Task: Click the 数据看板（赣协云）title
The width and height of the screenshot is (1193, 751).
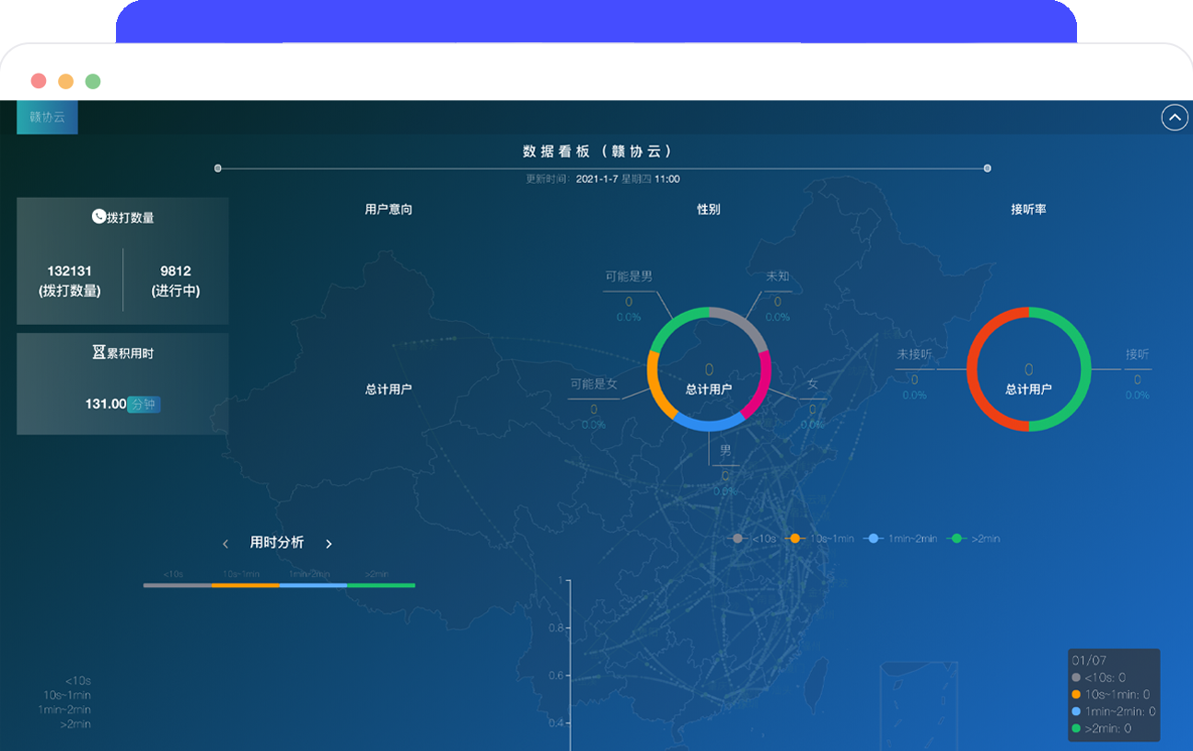Action: 597,151
